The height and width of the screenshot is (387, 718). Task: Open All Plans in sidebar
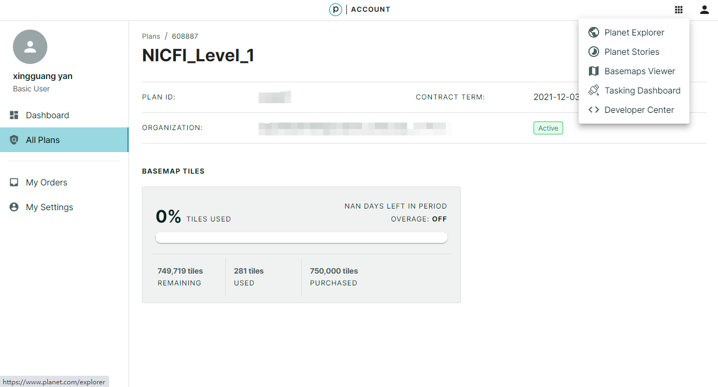point(64,140)
